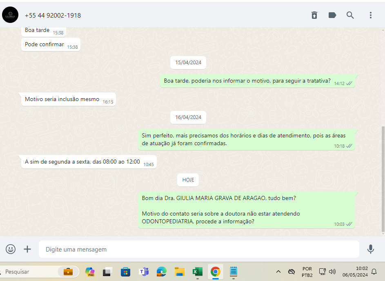Click the chat vertical scrollbar thumb
Screen dimensions: 385x281
pyautogui.click(x=383, y=179)
